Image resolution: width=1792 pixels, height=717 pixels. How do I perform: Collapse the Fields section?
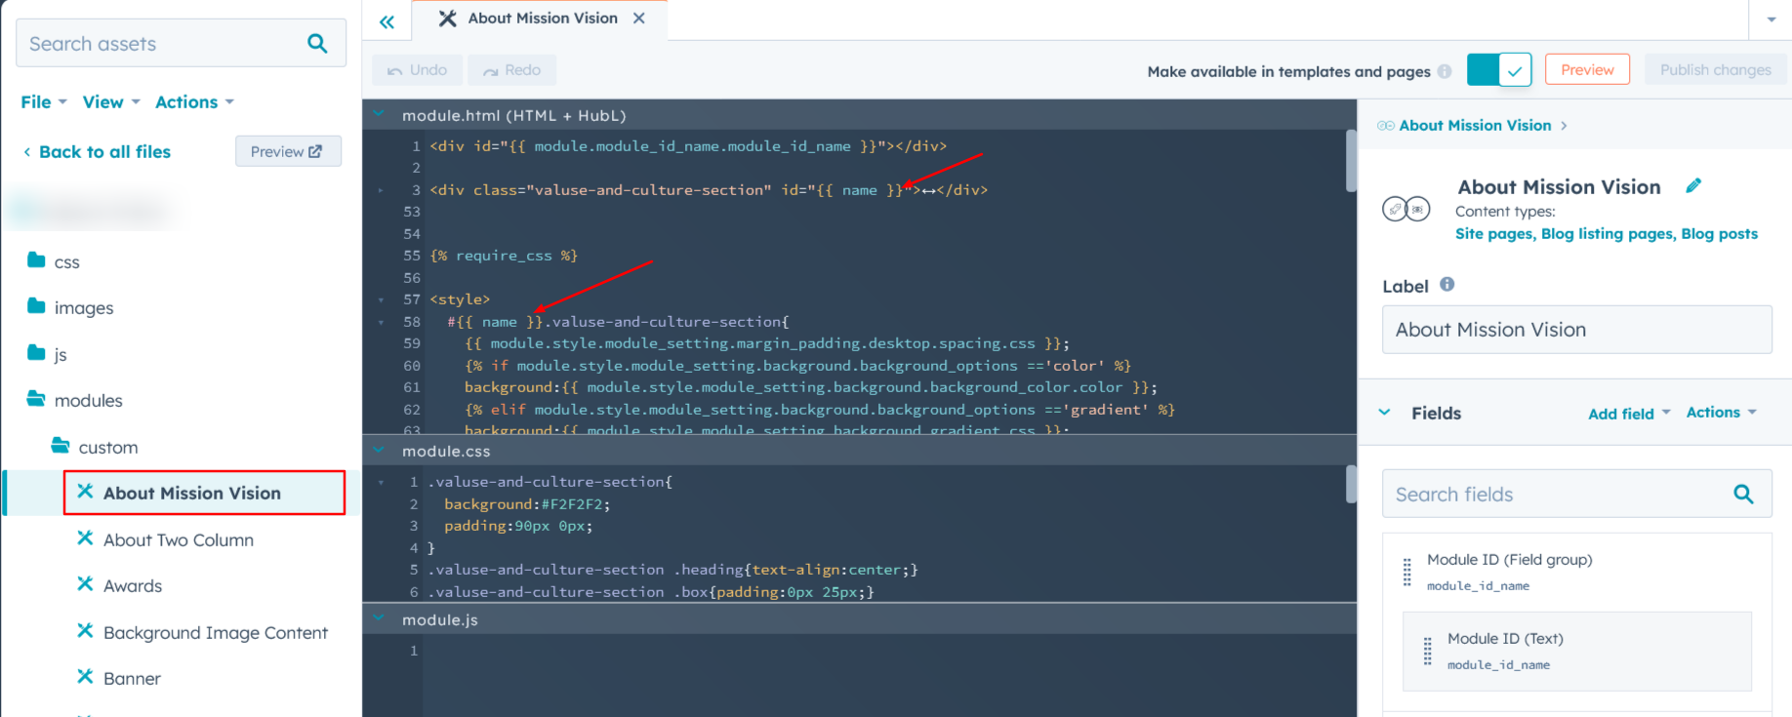click(x=1384, y=413)
